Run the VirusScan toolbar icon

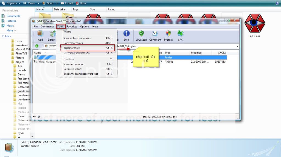click(141, 35)
